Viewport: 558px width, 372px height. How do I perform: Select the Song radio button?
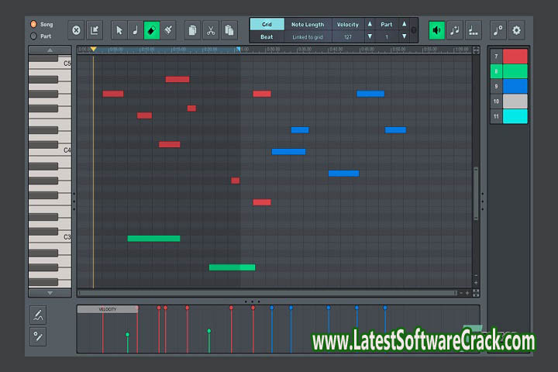33,24
